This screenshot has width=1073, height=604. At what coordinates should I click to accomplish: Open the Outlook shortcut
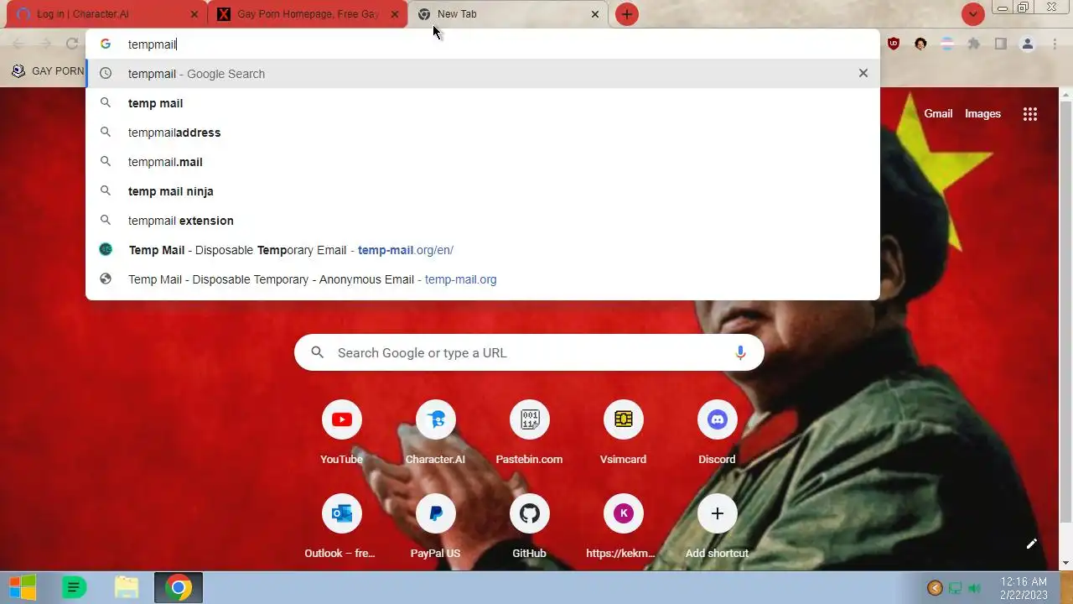click(341, 527)
